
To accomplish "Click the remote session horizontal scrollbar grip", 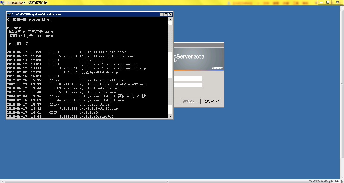I will click(168, 181).
